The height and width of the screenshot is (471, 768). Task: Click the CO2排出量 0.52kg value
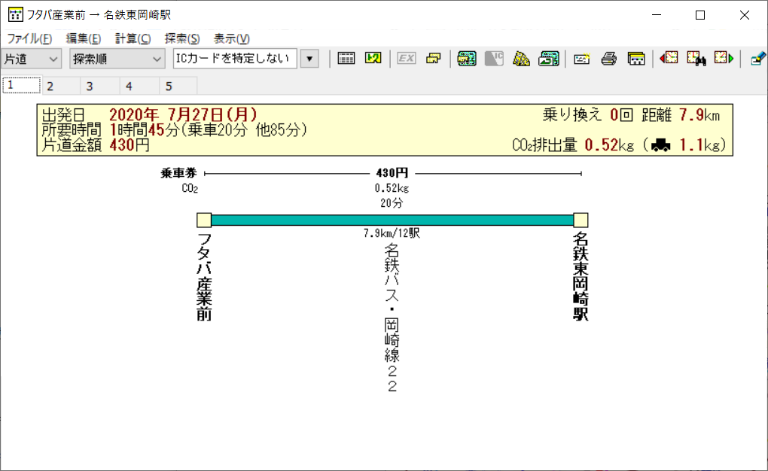[x=573, y=145]
